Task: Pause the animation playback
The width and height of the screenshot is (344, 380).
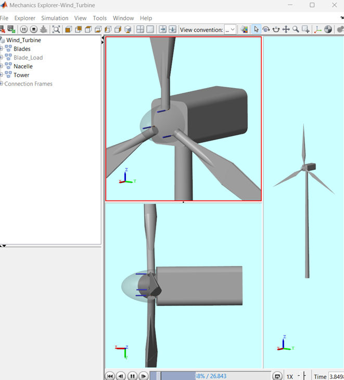Action: [132, 376]
